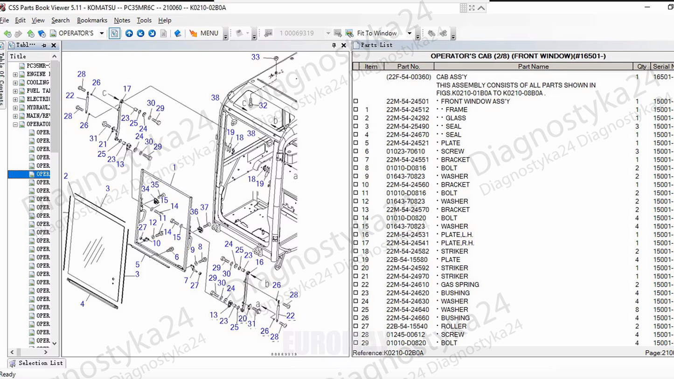
Task: Check the box for item 10 BRACKET
Action: [356, 185]
